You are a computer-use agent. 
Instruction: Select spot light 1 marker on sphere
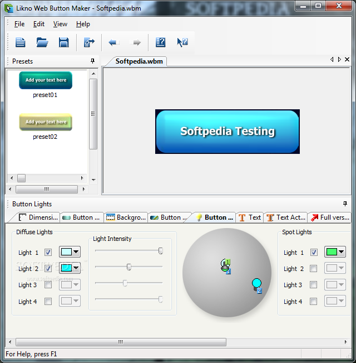(225, 266)
